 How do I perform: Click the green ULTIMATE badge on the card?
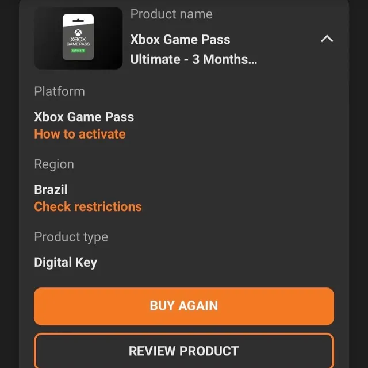click(x=78, y=51)
